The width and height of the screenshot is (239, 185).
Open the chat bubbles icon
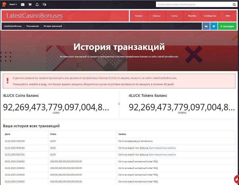pyautogui.click(x=44, y=4)
